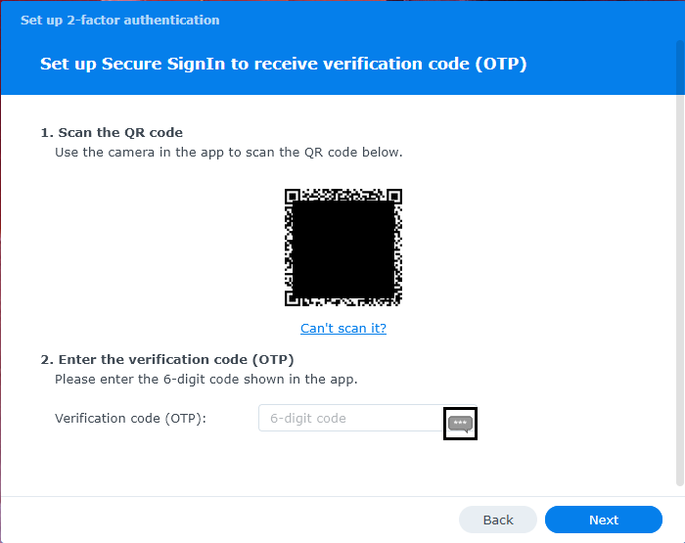Click the center of the QR code
Viewport: 685px width, 543px height.
pyautogui.click(x=343, y=248)
